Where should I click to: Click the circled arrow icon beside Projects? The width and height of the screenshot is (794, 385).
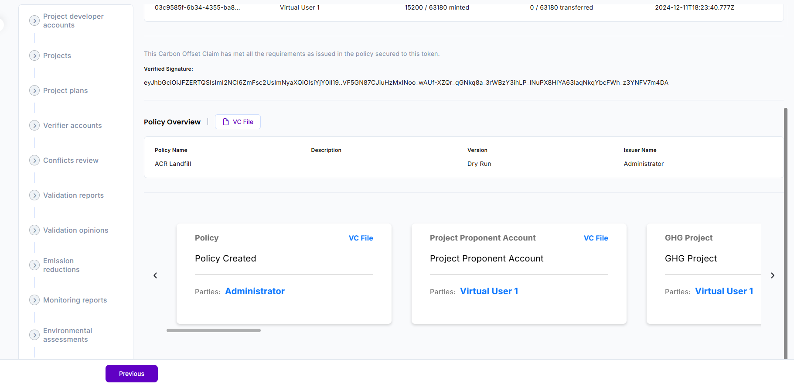click(34, 55)
